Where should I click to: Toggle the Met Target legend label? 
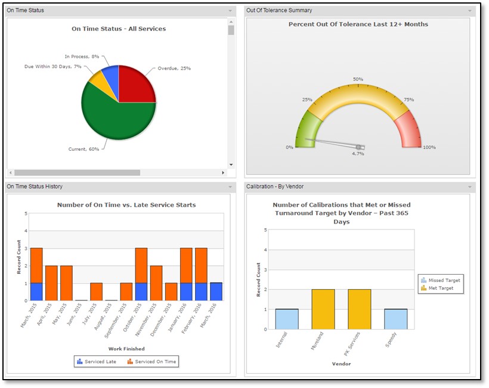(x=441, y=288)
